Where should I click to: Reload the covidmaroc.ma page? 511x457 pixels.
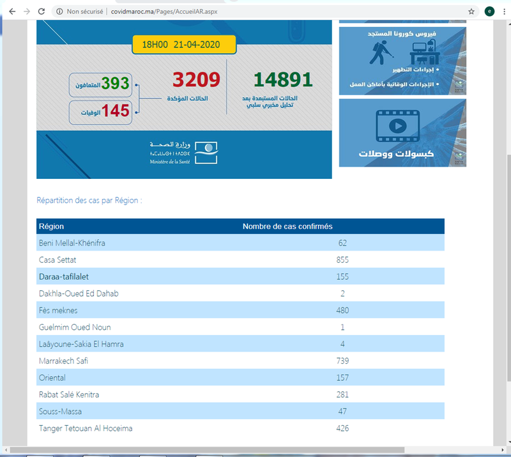(x=42, y=12)
